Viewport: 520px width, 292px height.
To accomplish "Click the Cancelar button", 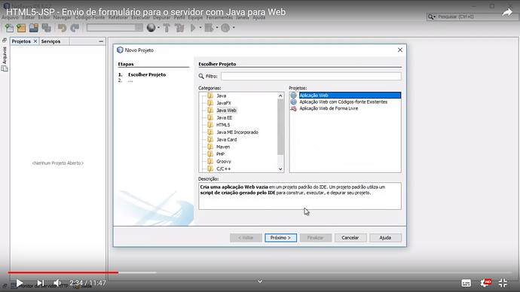I will click(350, 238).
